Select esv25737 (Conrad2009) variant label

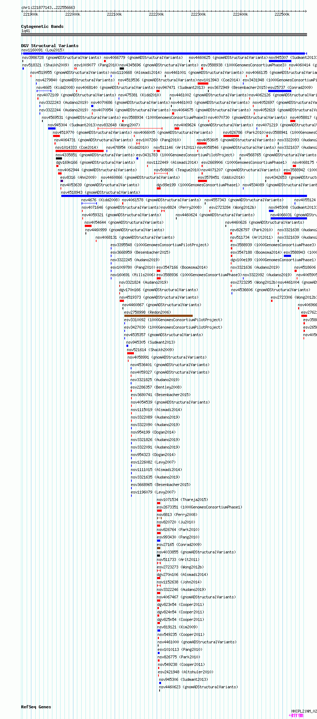290,87
